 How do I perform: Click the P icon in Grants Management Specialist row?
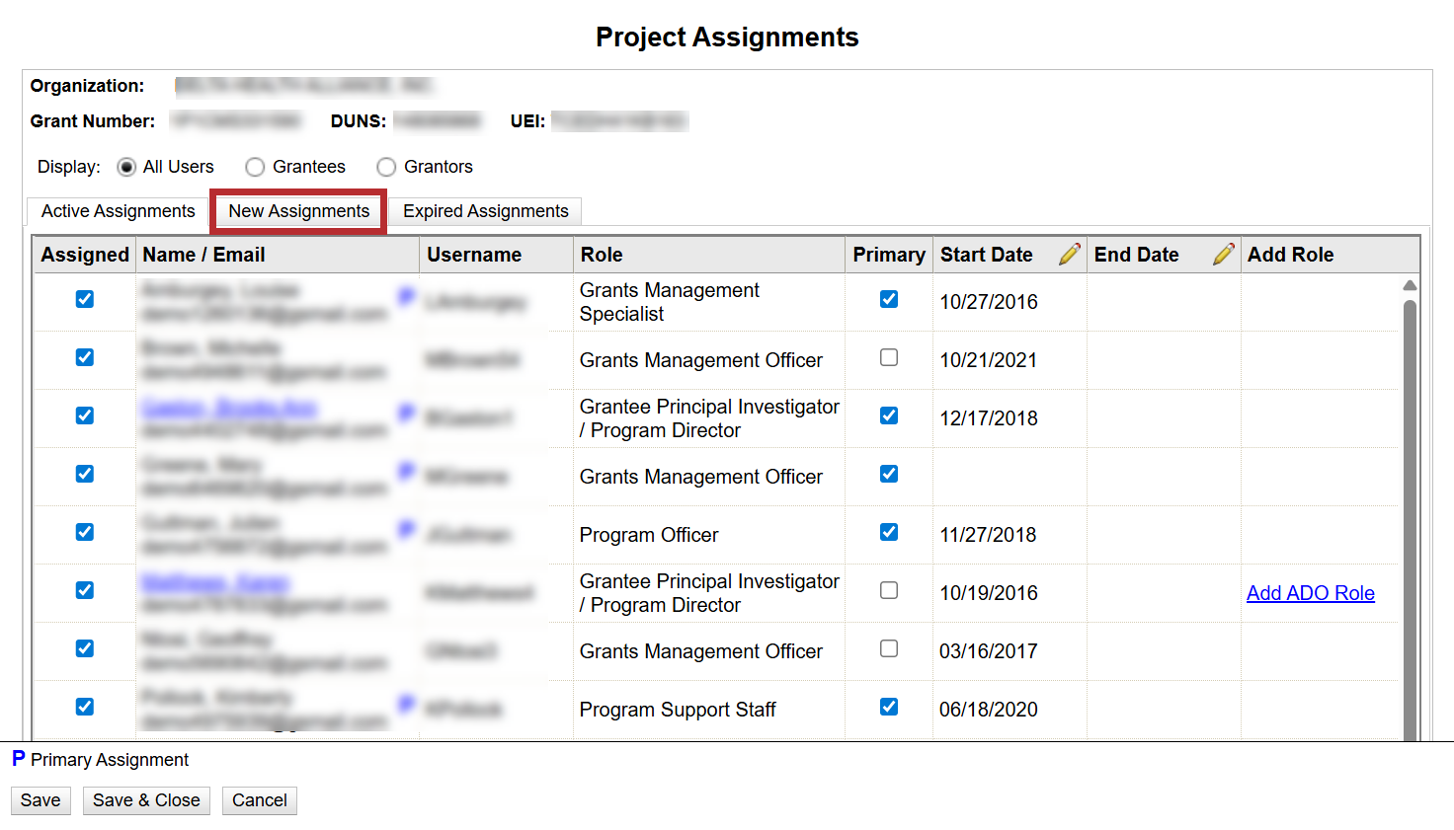[406, 296]
